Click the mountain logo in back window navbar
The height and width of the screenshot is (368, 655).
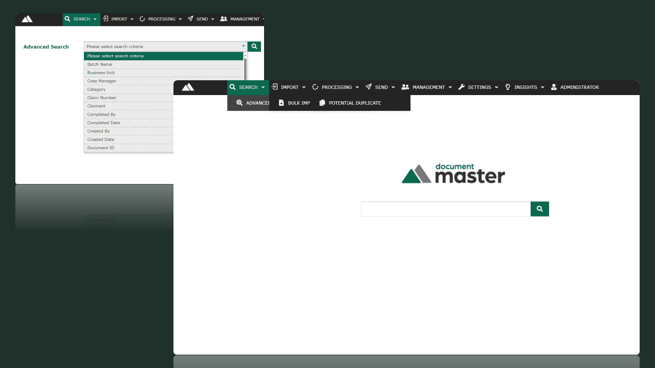[x=27, y=19]
